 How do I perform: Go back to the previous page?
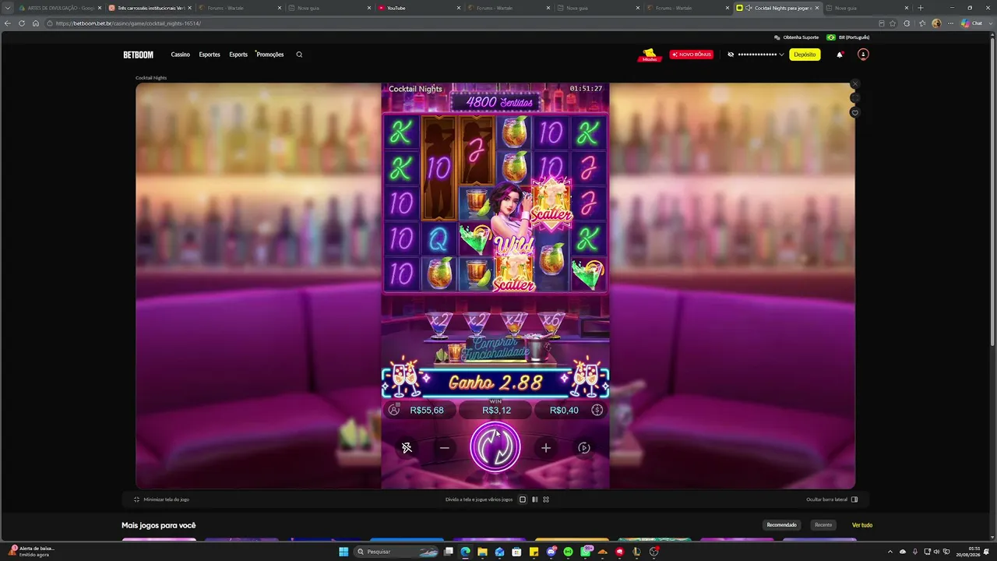[8, 23]
